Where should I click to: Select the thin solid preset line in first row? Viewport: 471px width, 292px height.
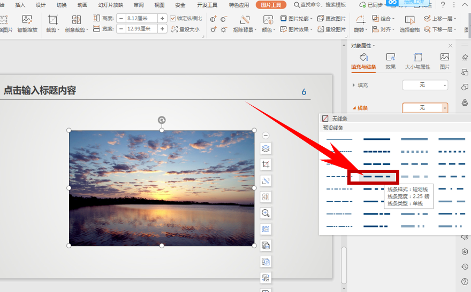tap(339, 139)
